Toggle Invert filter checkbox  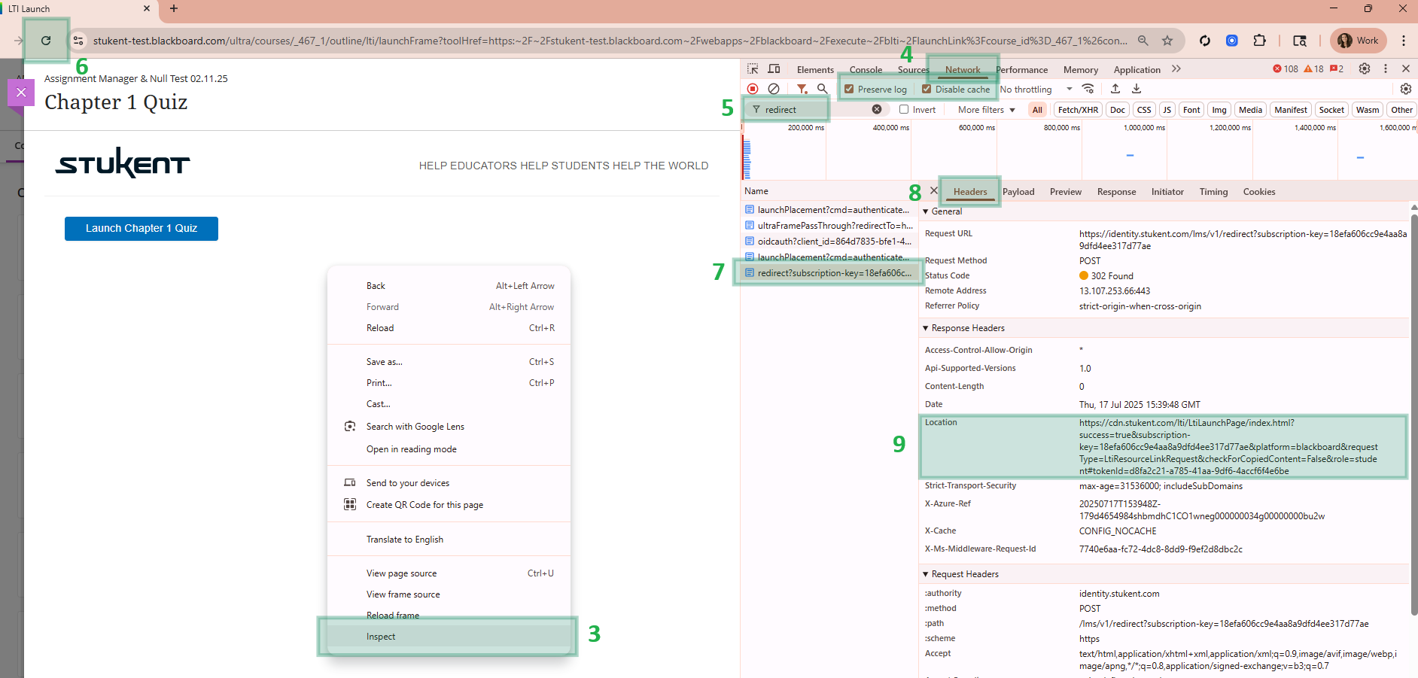click(904, 109)
